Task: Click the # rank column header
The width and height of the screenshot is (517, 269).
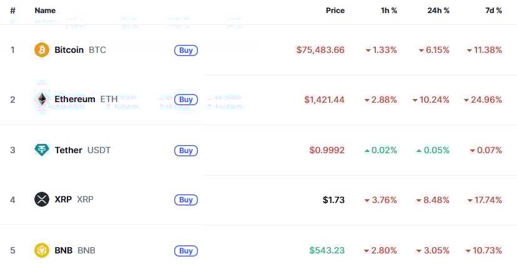Action: pyautogui.click(x=12, y=11)
